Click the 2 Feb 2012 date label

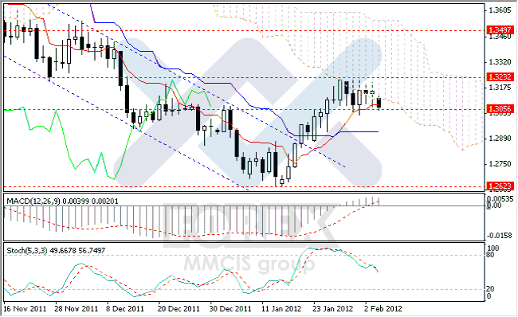pos(383,309)
